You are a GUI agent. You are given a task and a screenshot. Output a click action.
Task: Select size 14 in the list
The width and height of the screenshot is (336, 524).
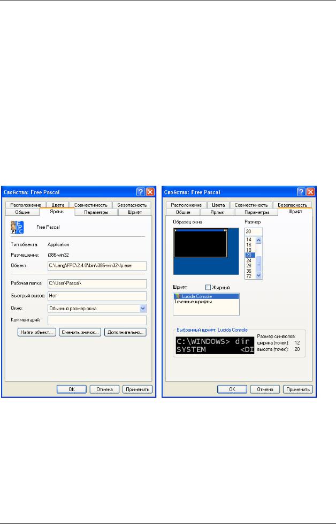[x=250, y=239]
